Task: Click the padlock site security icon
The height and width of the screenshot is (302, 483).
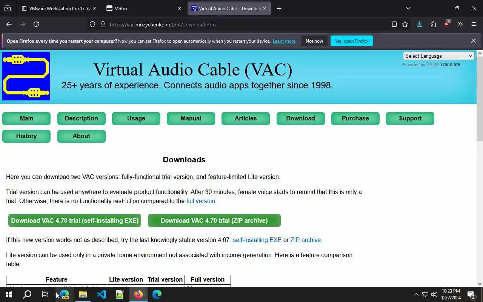Action: pos(103,25)
